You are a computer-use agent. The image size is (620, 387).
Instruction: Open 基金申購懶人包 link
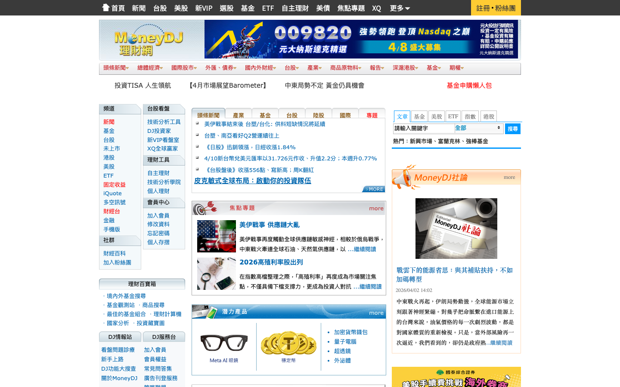click(469, 85)
